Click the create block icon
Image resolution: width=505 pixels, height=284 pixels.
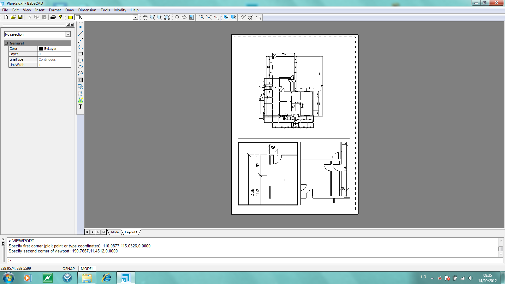[x=80, y=86]
